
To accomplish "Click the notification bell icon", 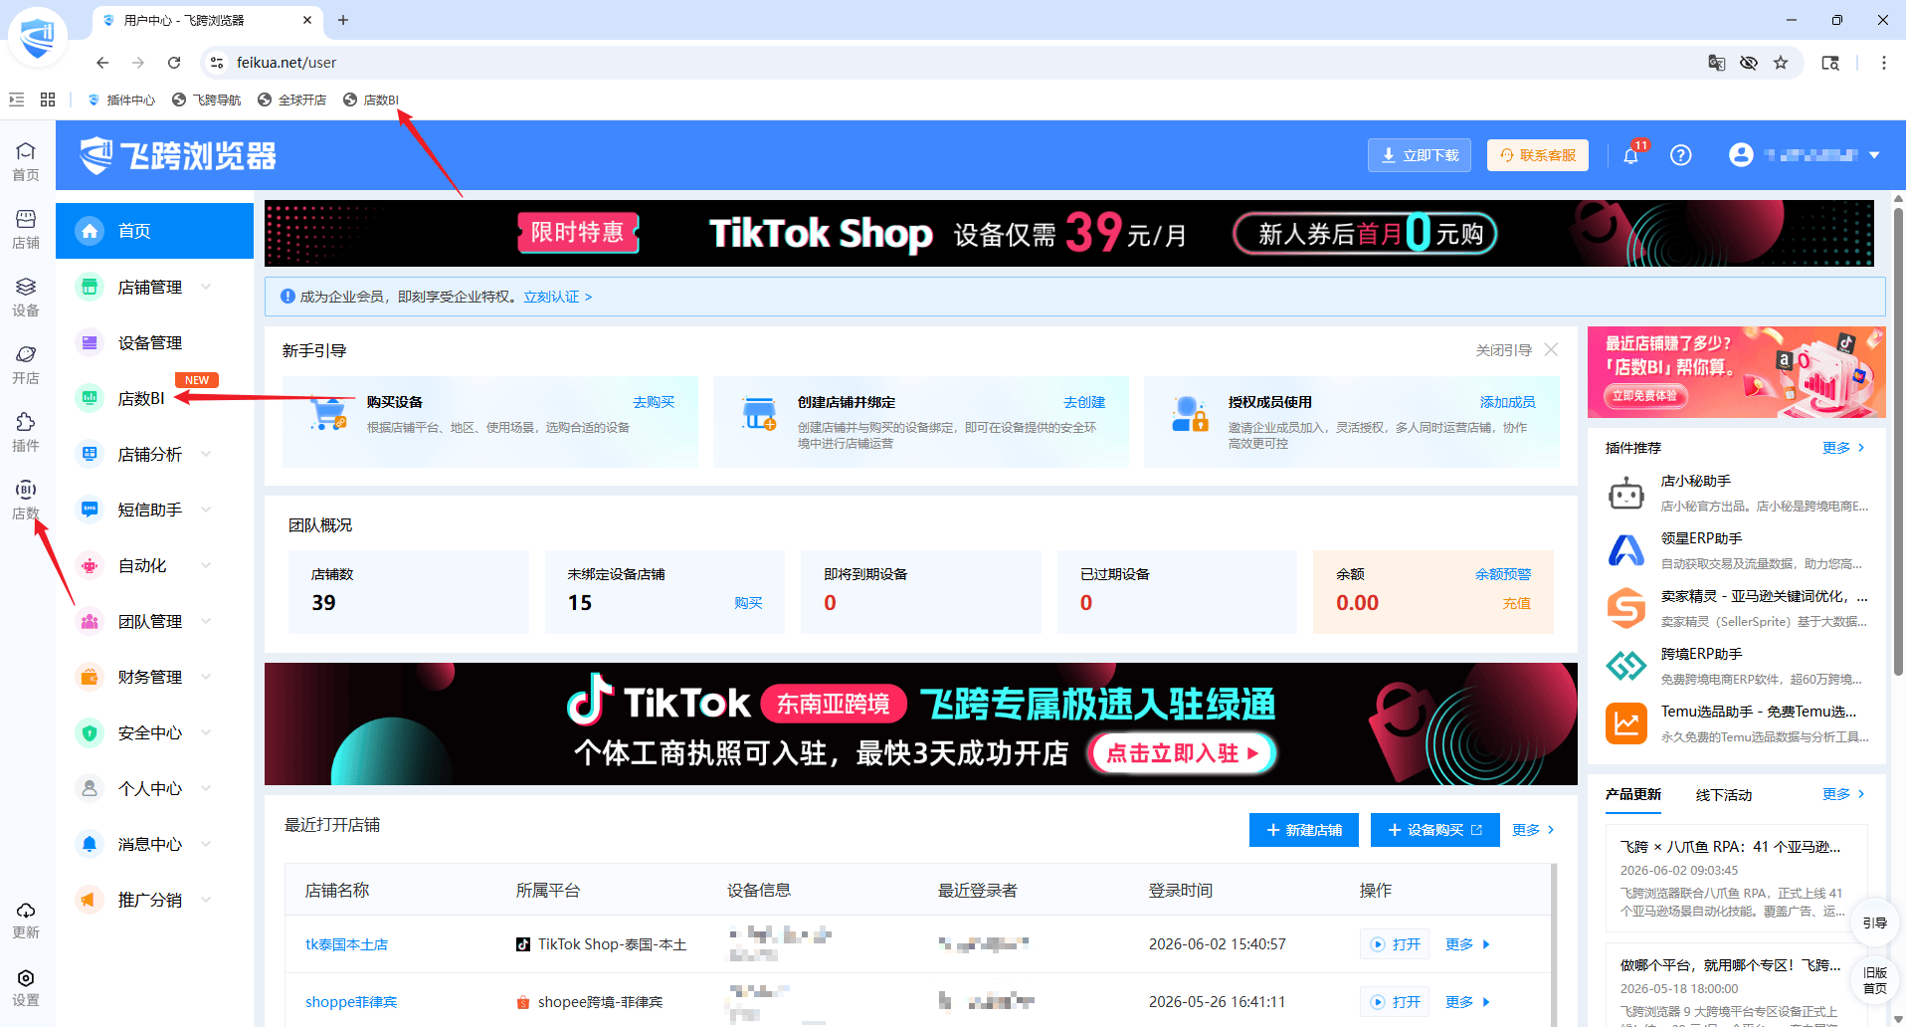I will pyautogui.click(x=1630, y=155).
